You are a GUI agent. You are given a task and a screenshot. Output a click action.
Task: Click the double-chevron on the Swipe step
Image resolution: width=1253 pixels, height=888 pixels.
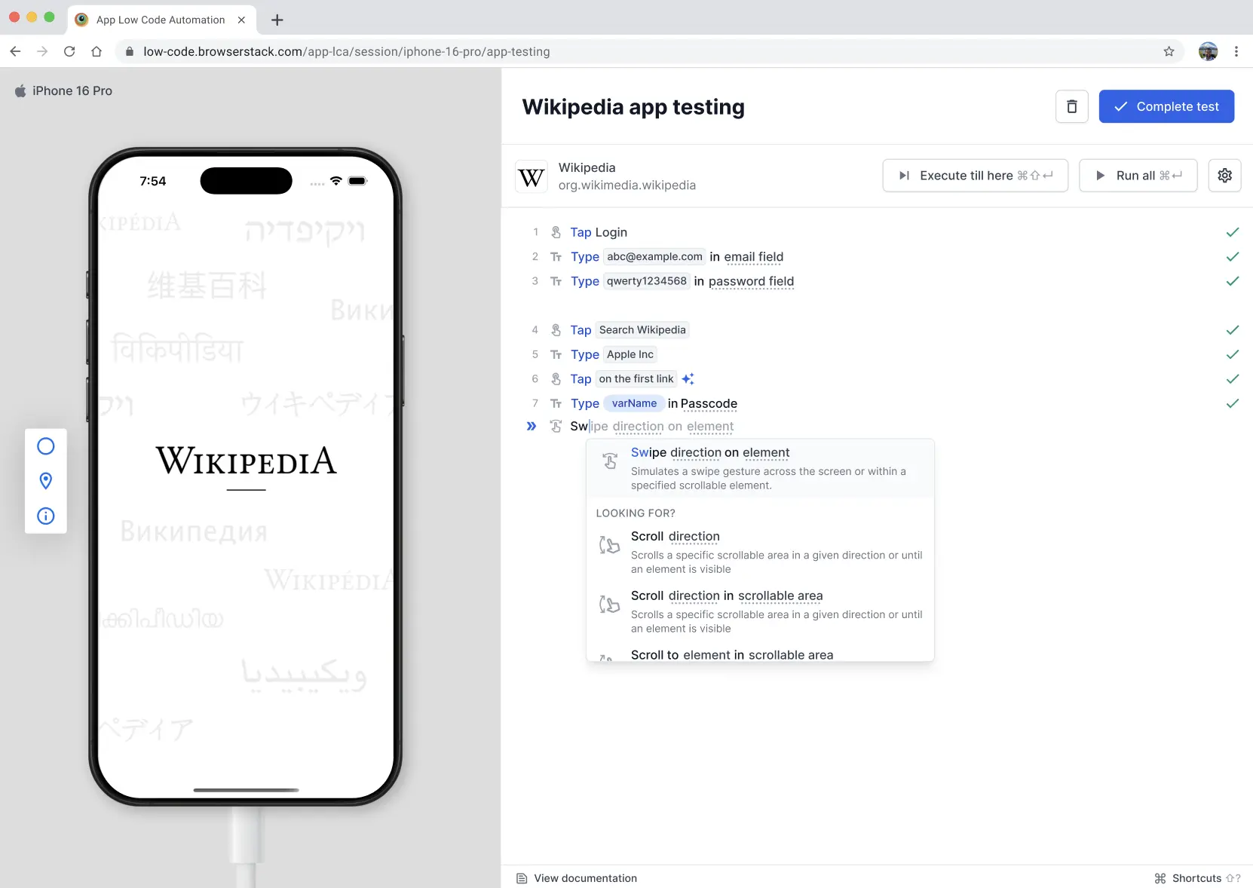[532, 426]
